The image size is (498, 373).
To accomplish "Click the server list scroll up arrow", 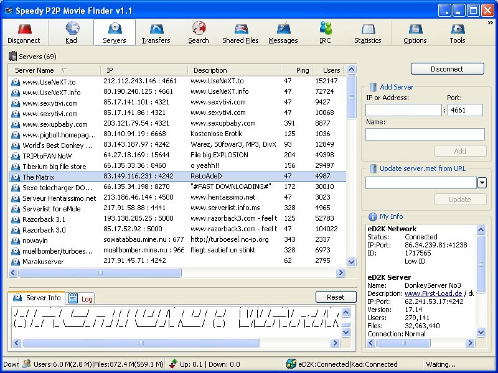I will tap(351, 70).
